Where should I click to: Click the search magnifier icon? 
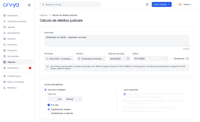click(43, 4)
